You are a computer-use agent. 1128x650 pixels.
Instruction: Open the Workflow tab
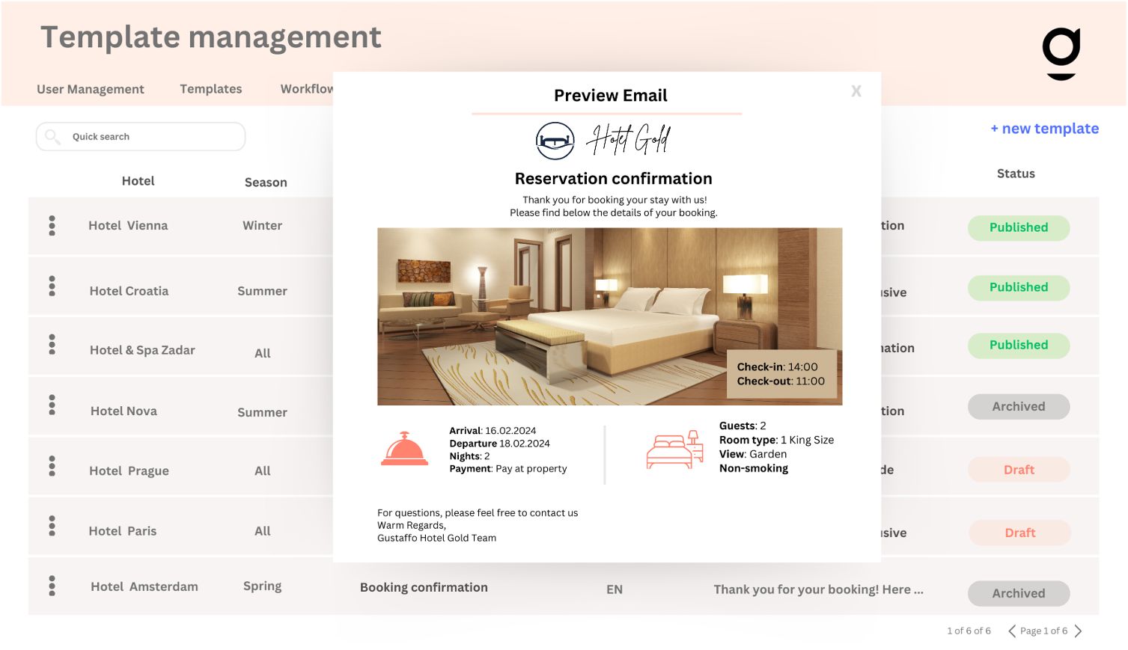(x=307, y=89)
